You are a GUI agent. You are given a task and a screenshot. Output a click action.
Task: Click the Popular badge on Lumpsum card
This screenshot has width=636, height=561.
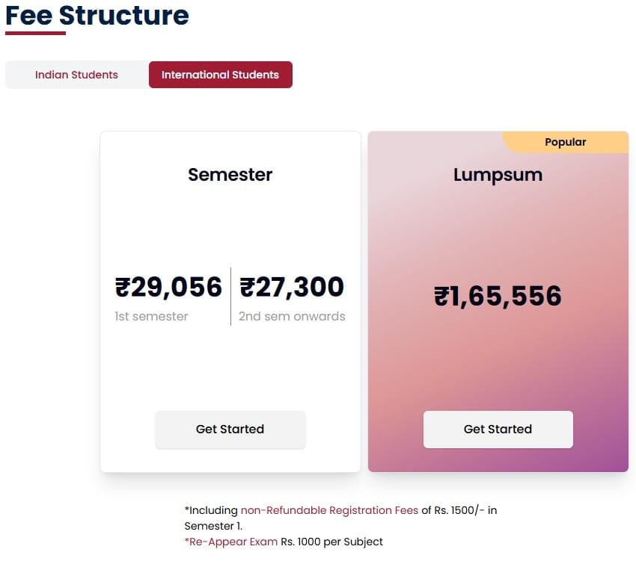click(566, 142)
